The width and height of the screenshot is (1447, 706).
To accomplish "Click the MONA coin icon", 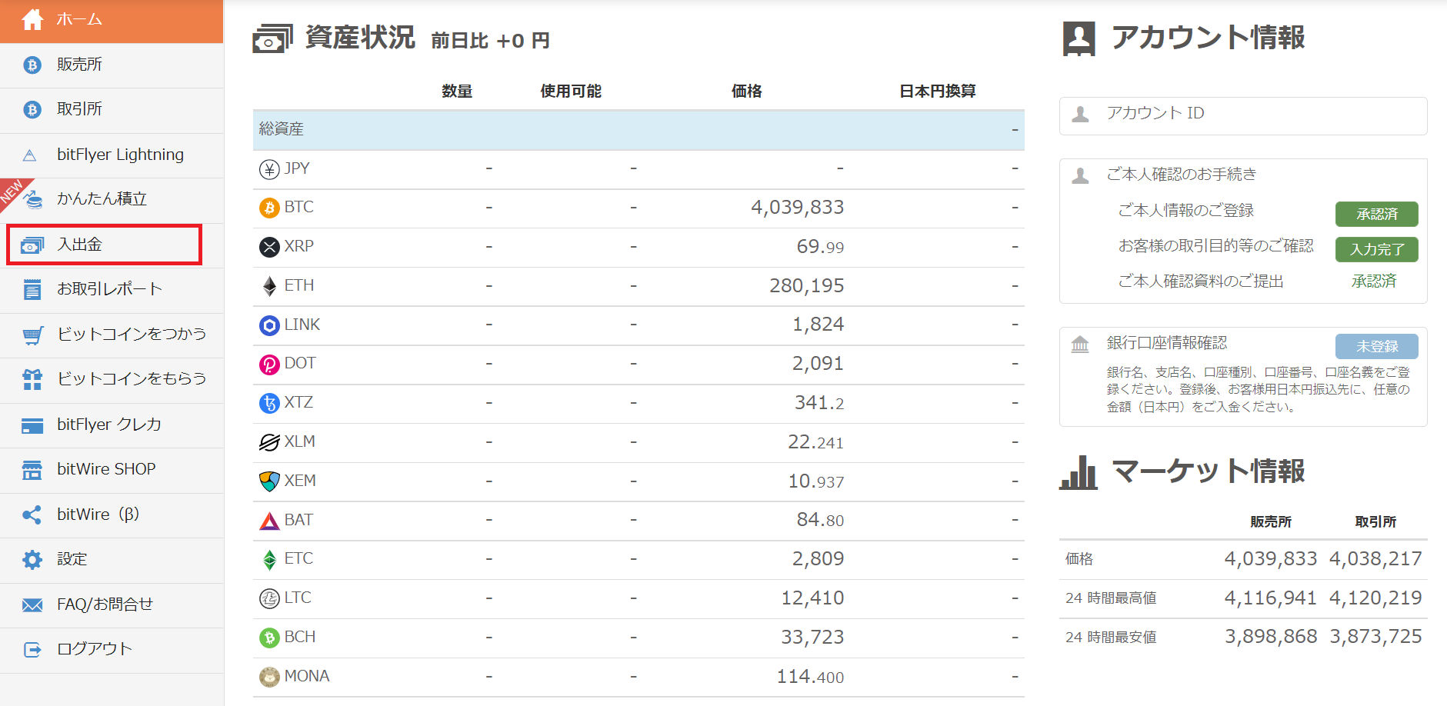I will pyautogui.click(x=269, y=677).
